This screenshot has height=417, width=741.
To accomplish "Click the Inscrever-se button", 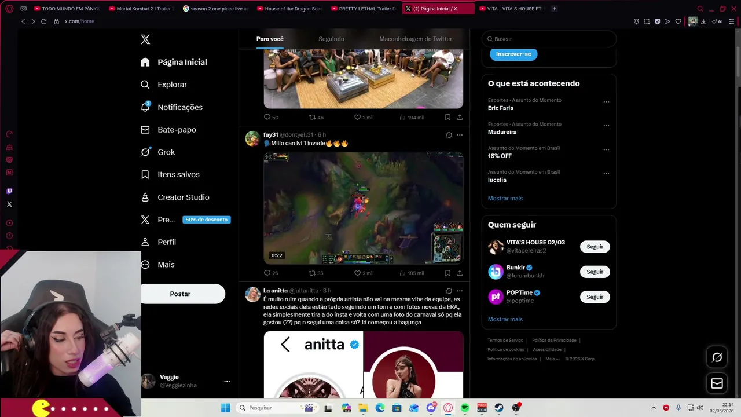I will [x=513, y=54].
